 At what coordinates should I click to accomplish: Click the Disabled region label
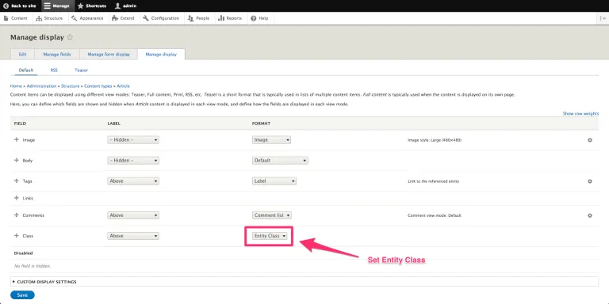click(x=23, y=253)
